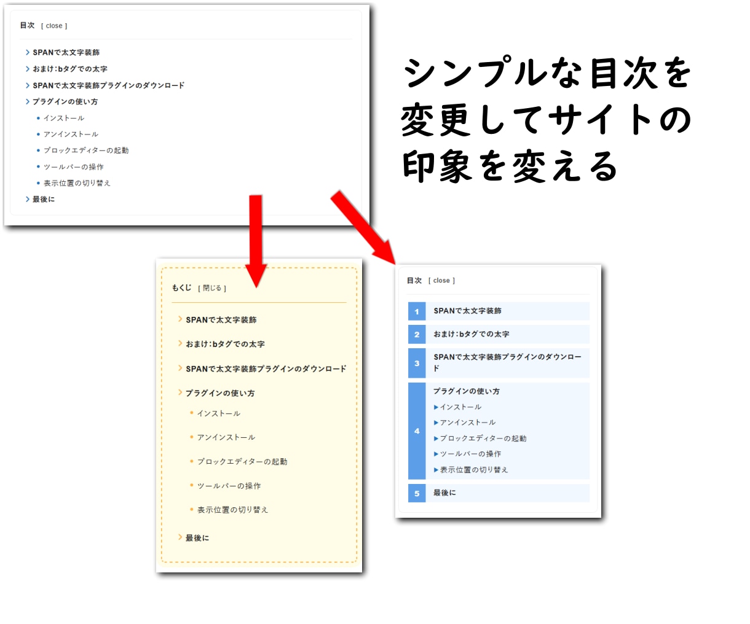Select ▶アンインストール in numbered panel
Image resolution: width=750 pixels, height=624 pixels.
465,423
